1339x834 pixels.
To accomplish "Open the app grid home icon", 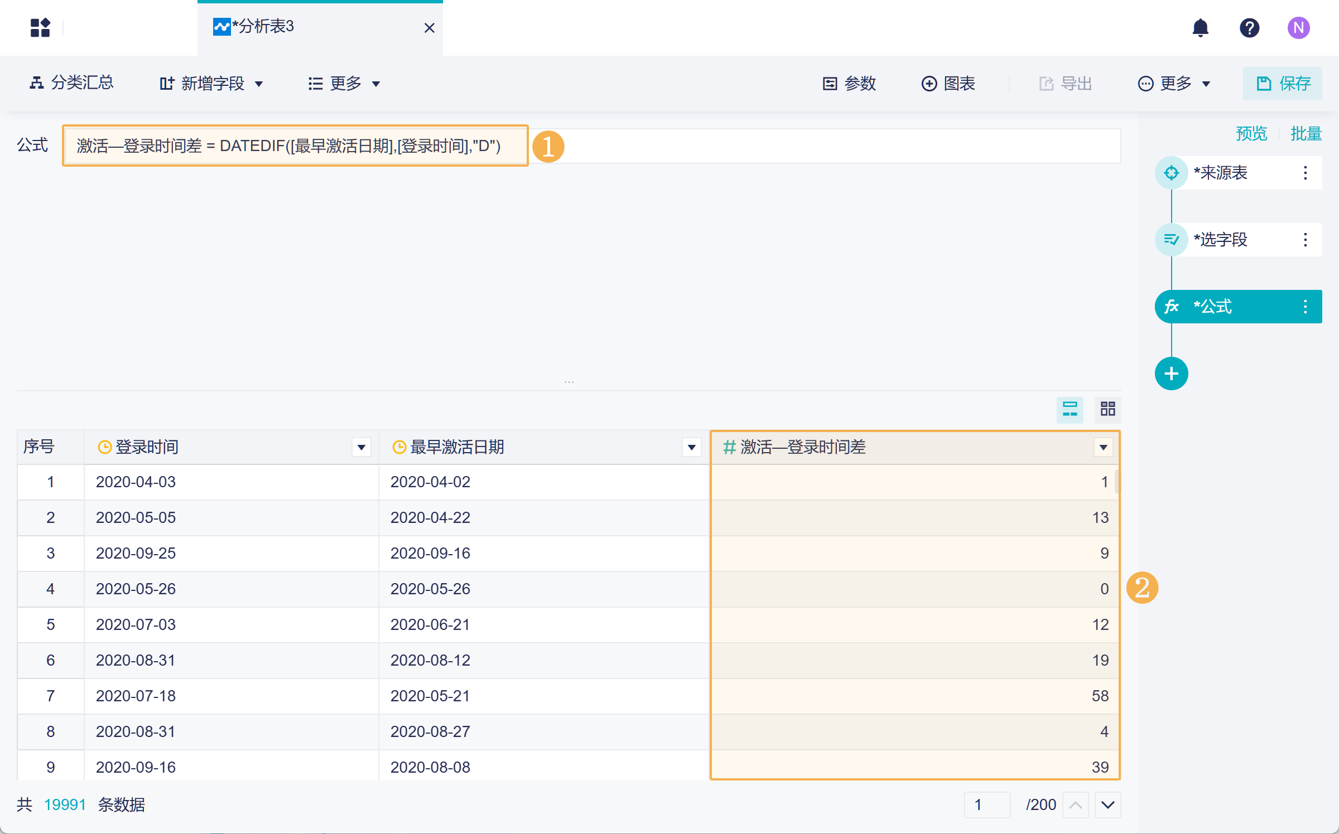I will pyautogui.click(x=40, y=28).
